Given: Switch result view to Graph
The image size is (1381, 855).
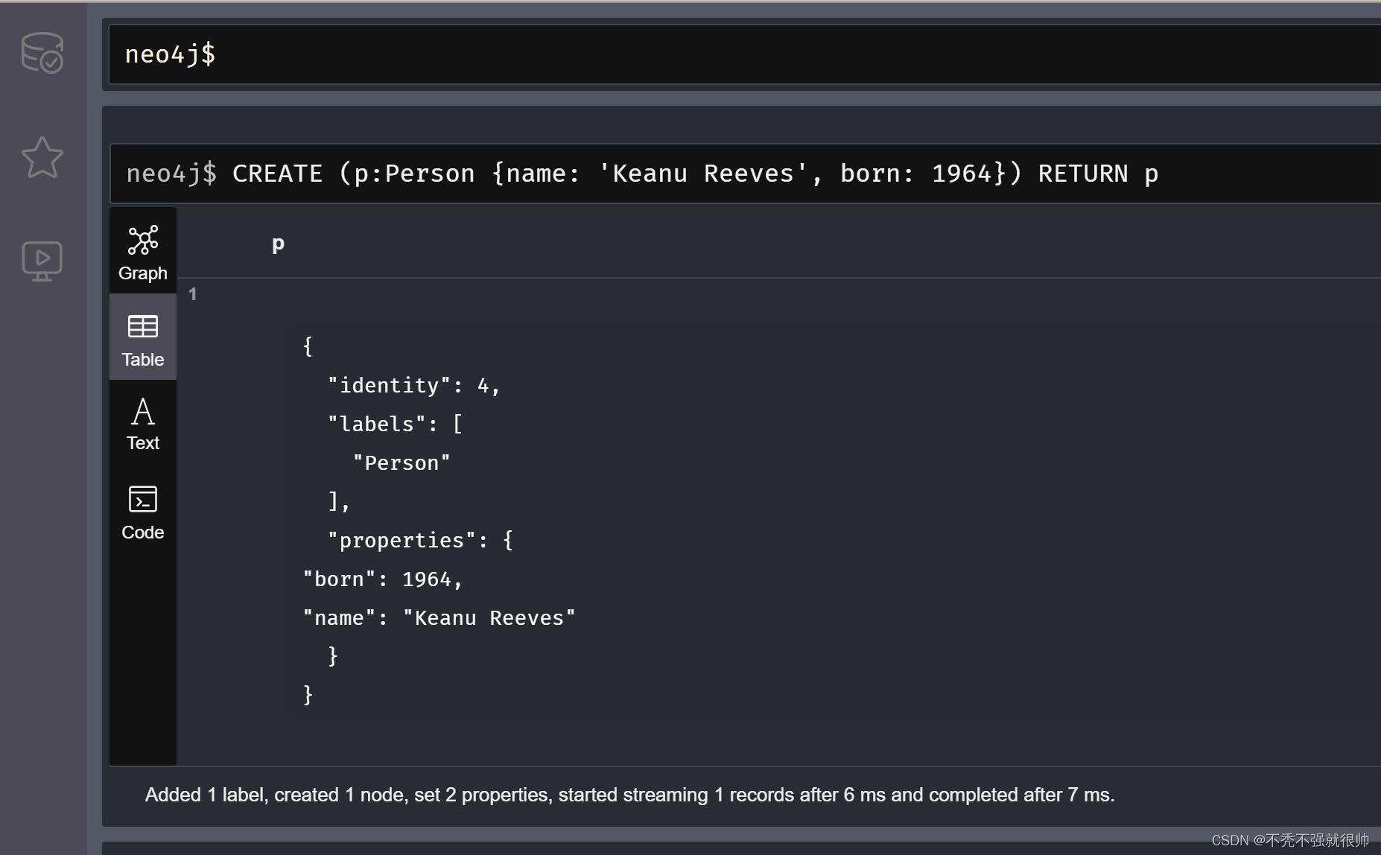Looking at the screenshot, I should click(x=143, y=252).
